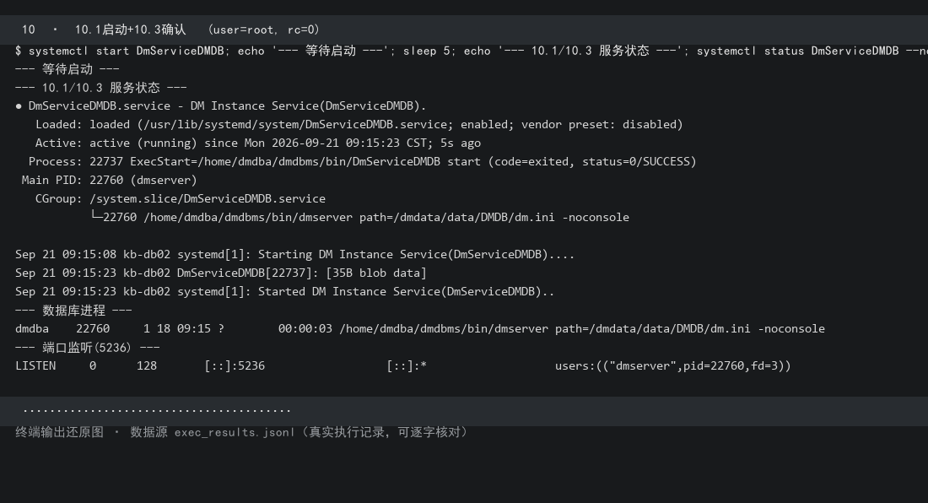The width and height of the screenshot is (928, 503).
Task: Click the "CGroup: /system.slice/DmServiceDMDB.service" line
Action: pyautogui.click(x=181, y=199)
